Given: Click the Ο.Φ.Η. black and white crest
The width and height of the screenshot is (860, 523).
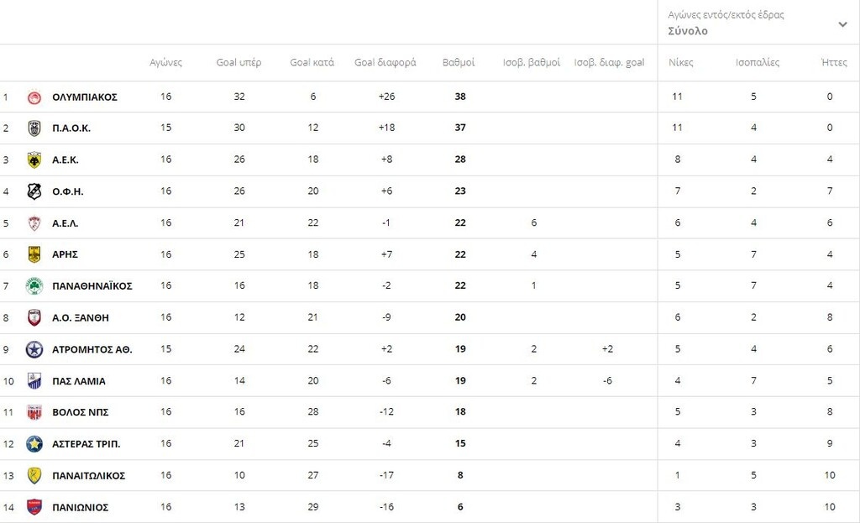Looking at the screenshot, I should coord(34,191).
